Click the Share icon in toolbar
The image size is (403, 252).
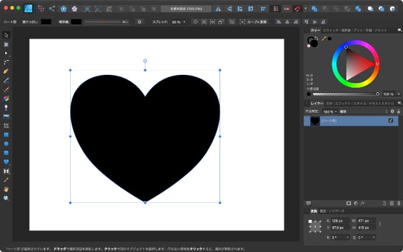(52, 9)
